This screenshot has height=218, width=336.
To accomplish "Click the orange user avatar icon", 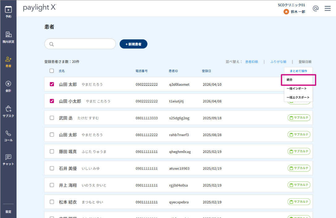I will [x=286, y=11].
